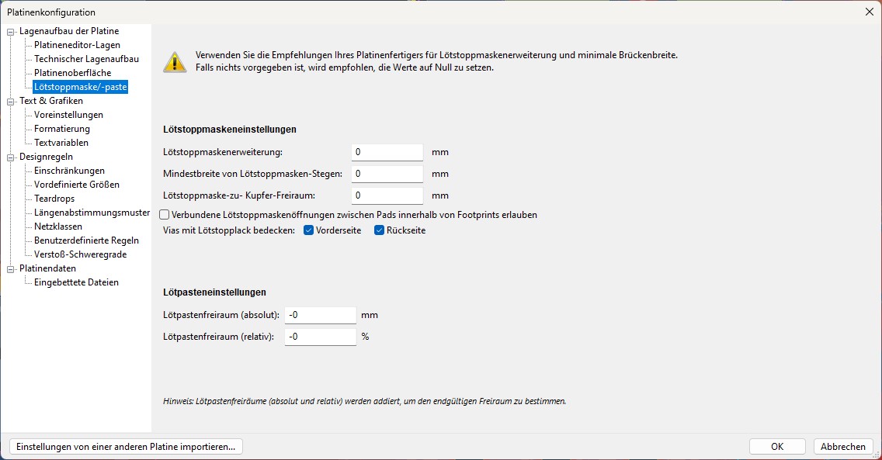Image resolution: width=882 pixels, height=460 pixels.
Task: Click the Lötpastenfreiraum (relativ) percent field
Action: (320, 337)
